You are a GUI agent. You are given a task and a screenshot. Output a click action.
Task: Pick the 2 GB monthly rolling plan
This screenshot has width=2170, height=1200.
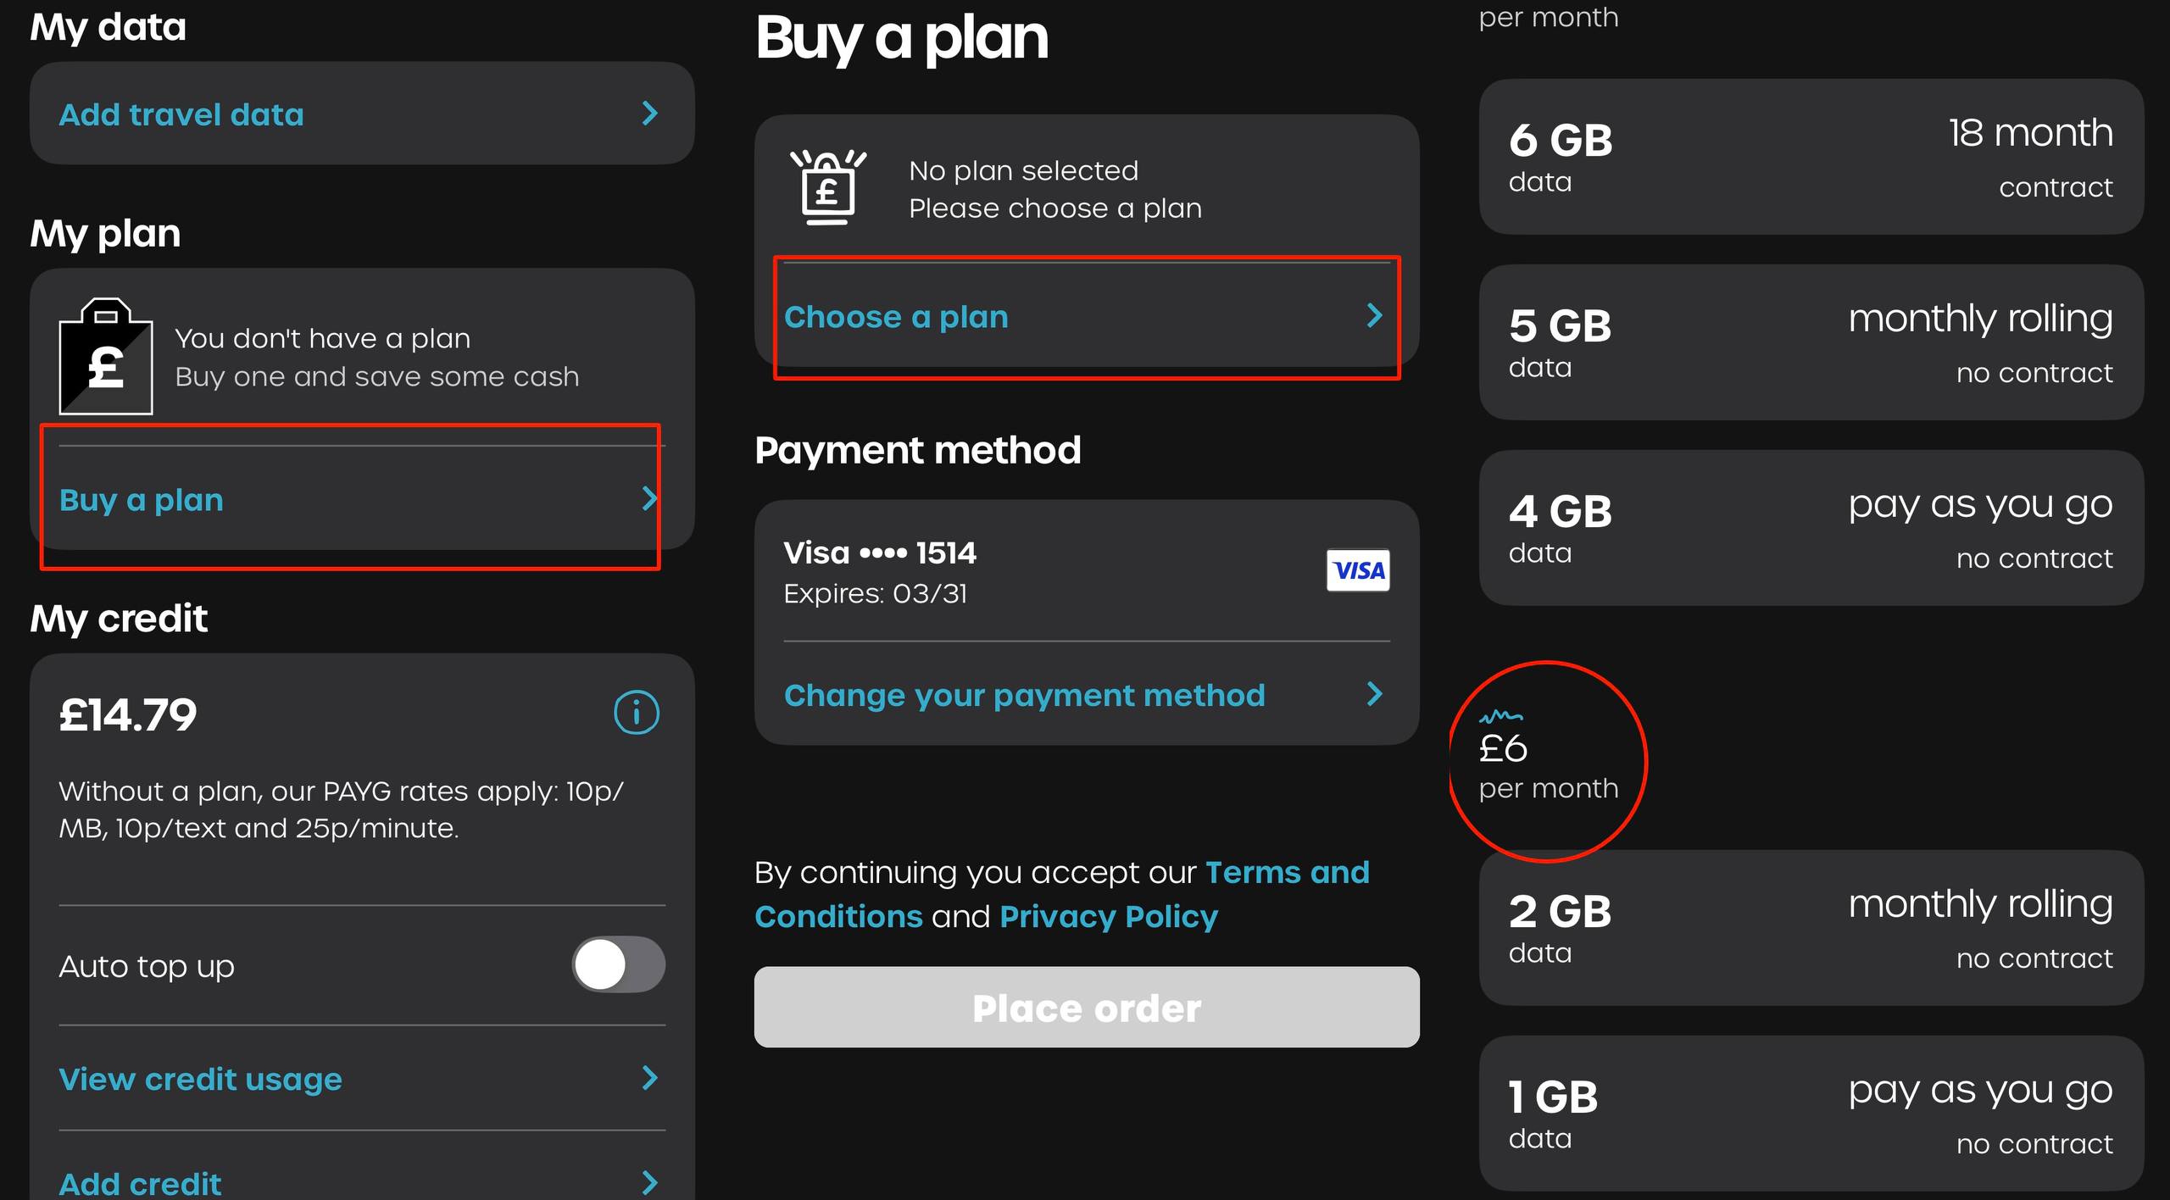(1811, 928)
